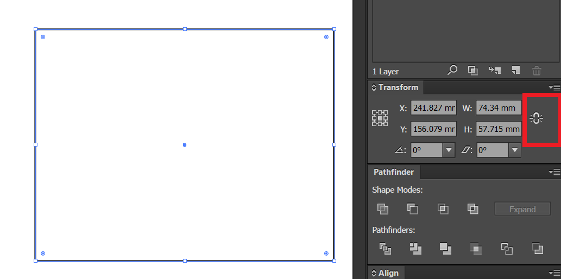Click the '1 Layer' status text
Image resolution: width=561 pixels, height=279 pixels.
pos(386,72)
